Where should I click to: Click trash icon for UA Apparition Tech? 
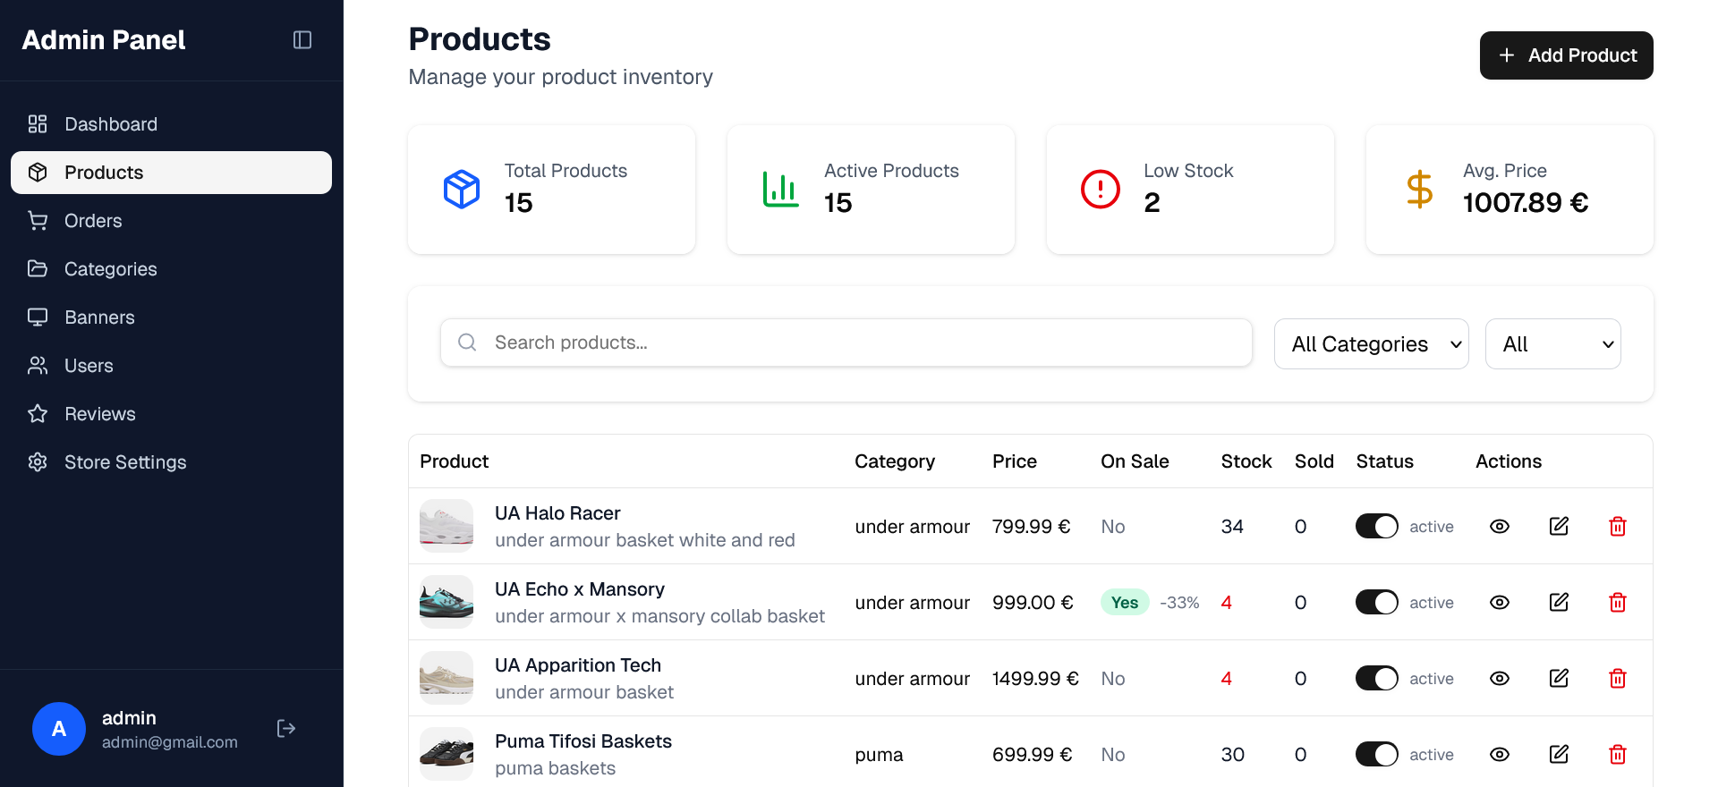[x=1617, y=679]
